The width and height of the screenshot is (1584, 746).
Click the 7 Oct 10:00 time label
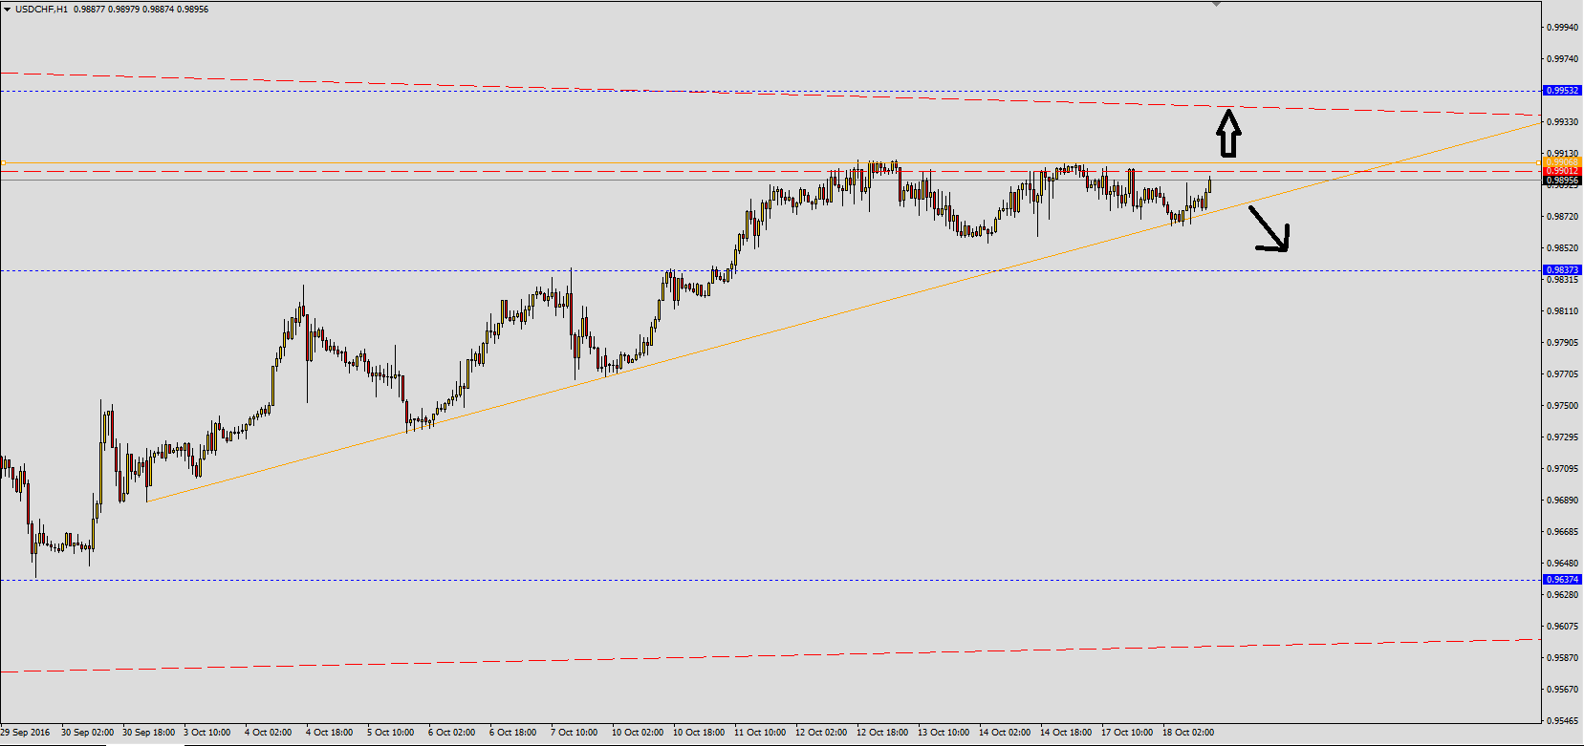(575, 733)
